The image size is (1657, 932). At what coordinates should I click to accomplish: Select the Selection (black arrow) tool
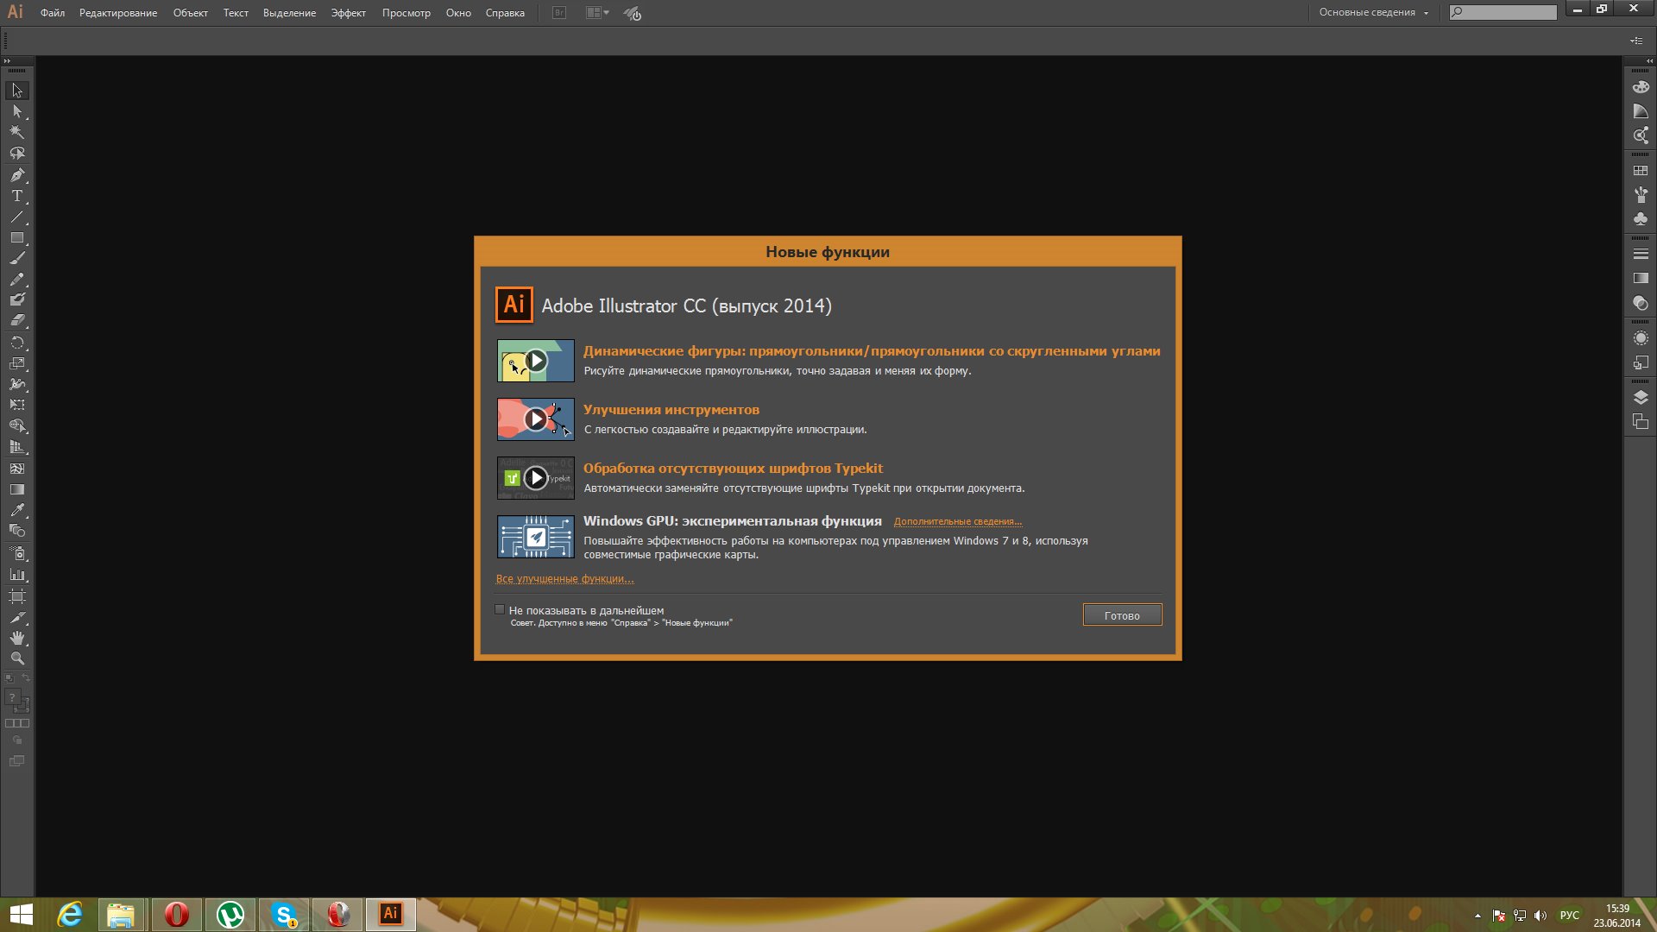coord(17,91)
